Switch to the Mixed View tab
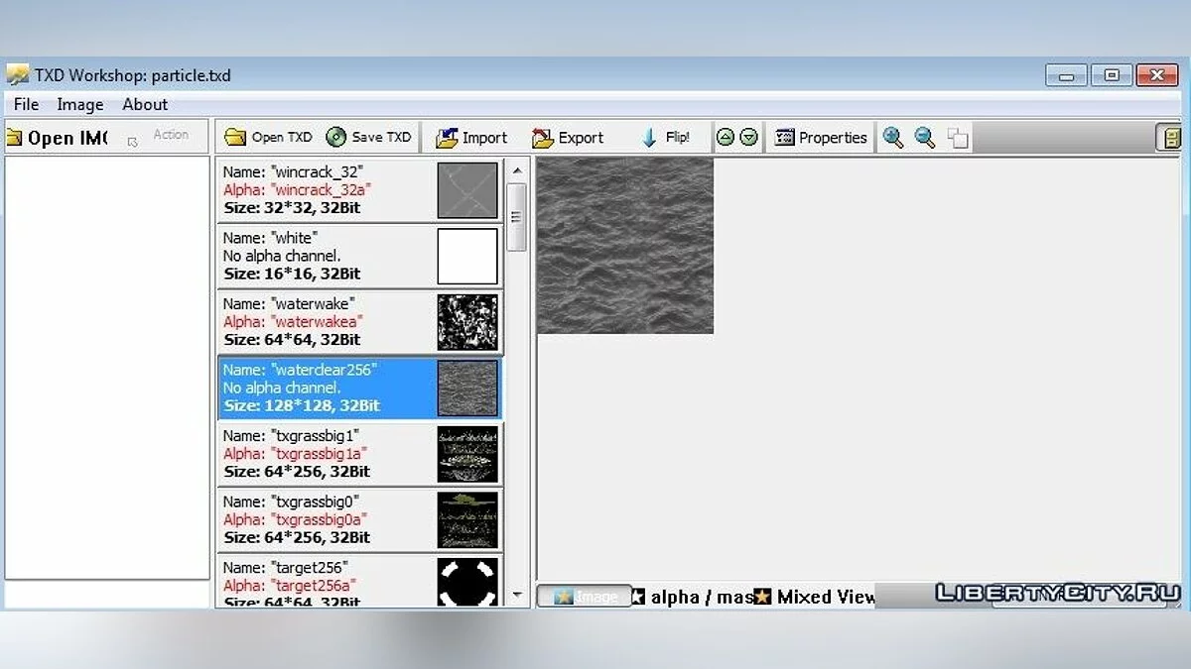 click(x=816, y=597)
